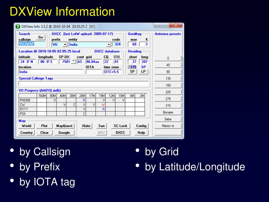Image resolution: width=269 pixels, height=202 pixels.
Task: Click the ITU zone field 41
Action: [x=117, y=62]
